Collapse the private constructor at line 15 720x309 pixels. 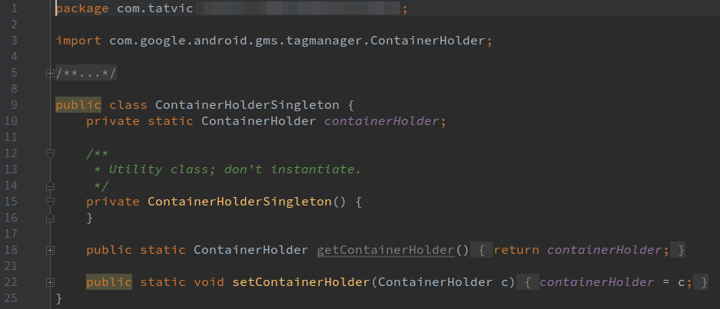(51, 202)
